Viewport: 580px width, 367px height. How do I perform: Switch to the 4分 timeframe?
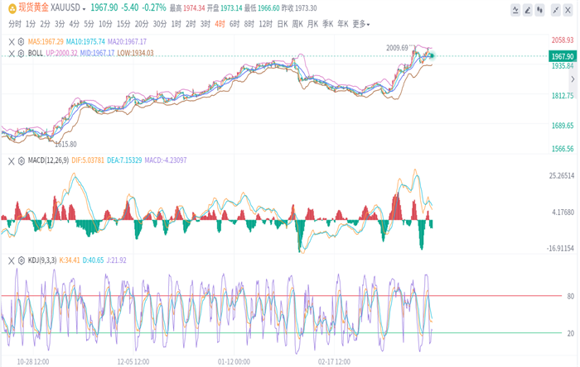75,24
